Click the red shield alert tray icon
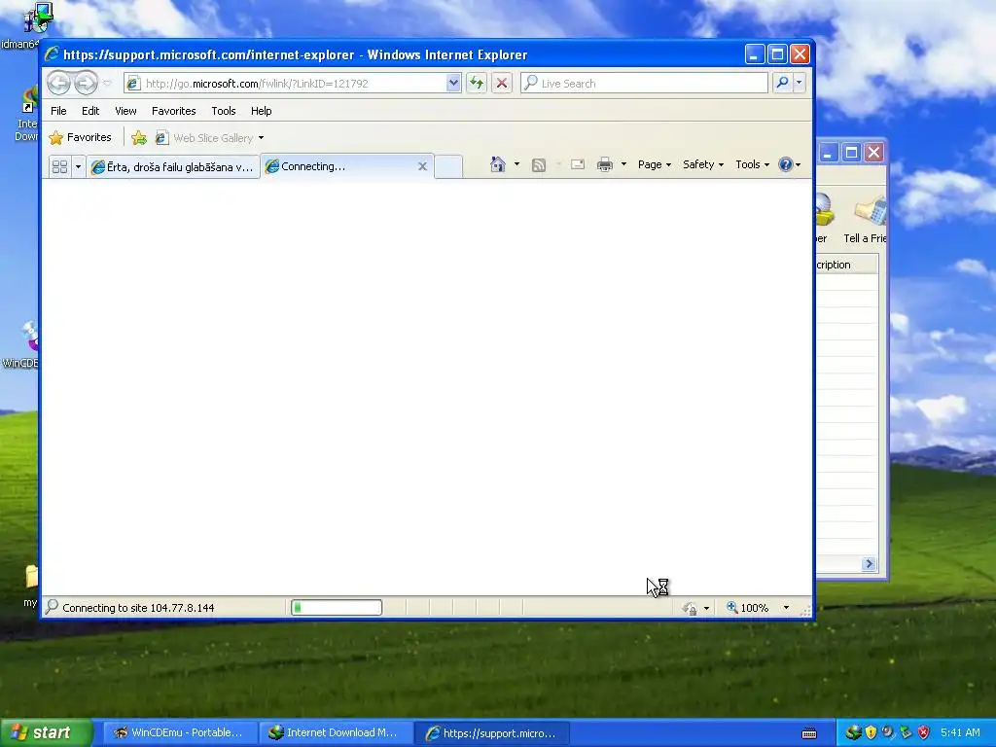 point(924,732)
